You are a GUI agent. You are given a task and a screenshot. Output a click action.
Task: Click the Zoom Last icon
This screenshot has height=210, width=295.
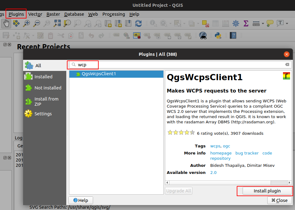click(x=88, y=23)
